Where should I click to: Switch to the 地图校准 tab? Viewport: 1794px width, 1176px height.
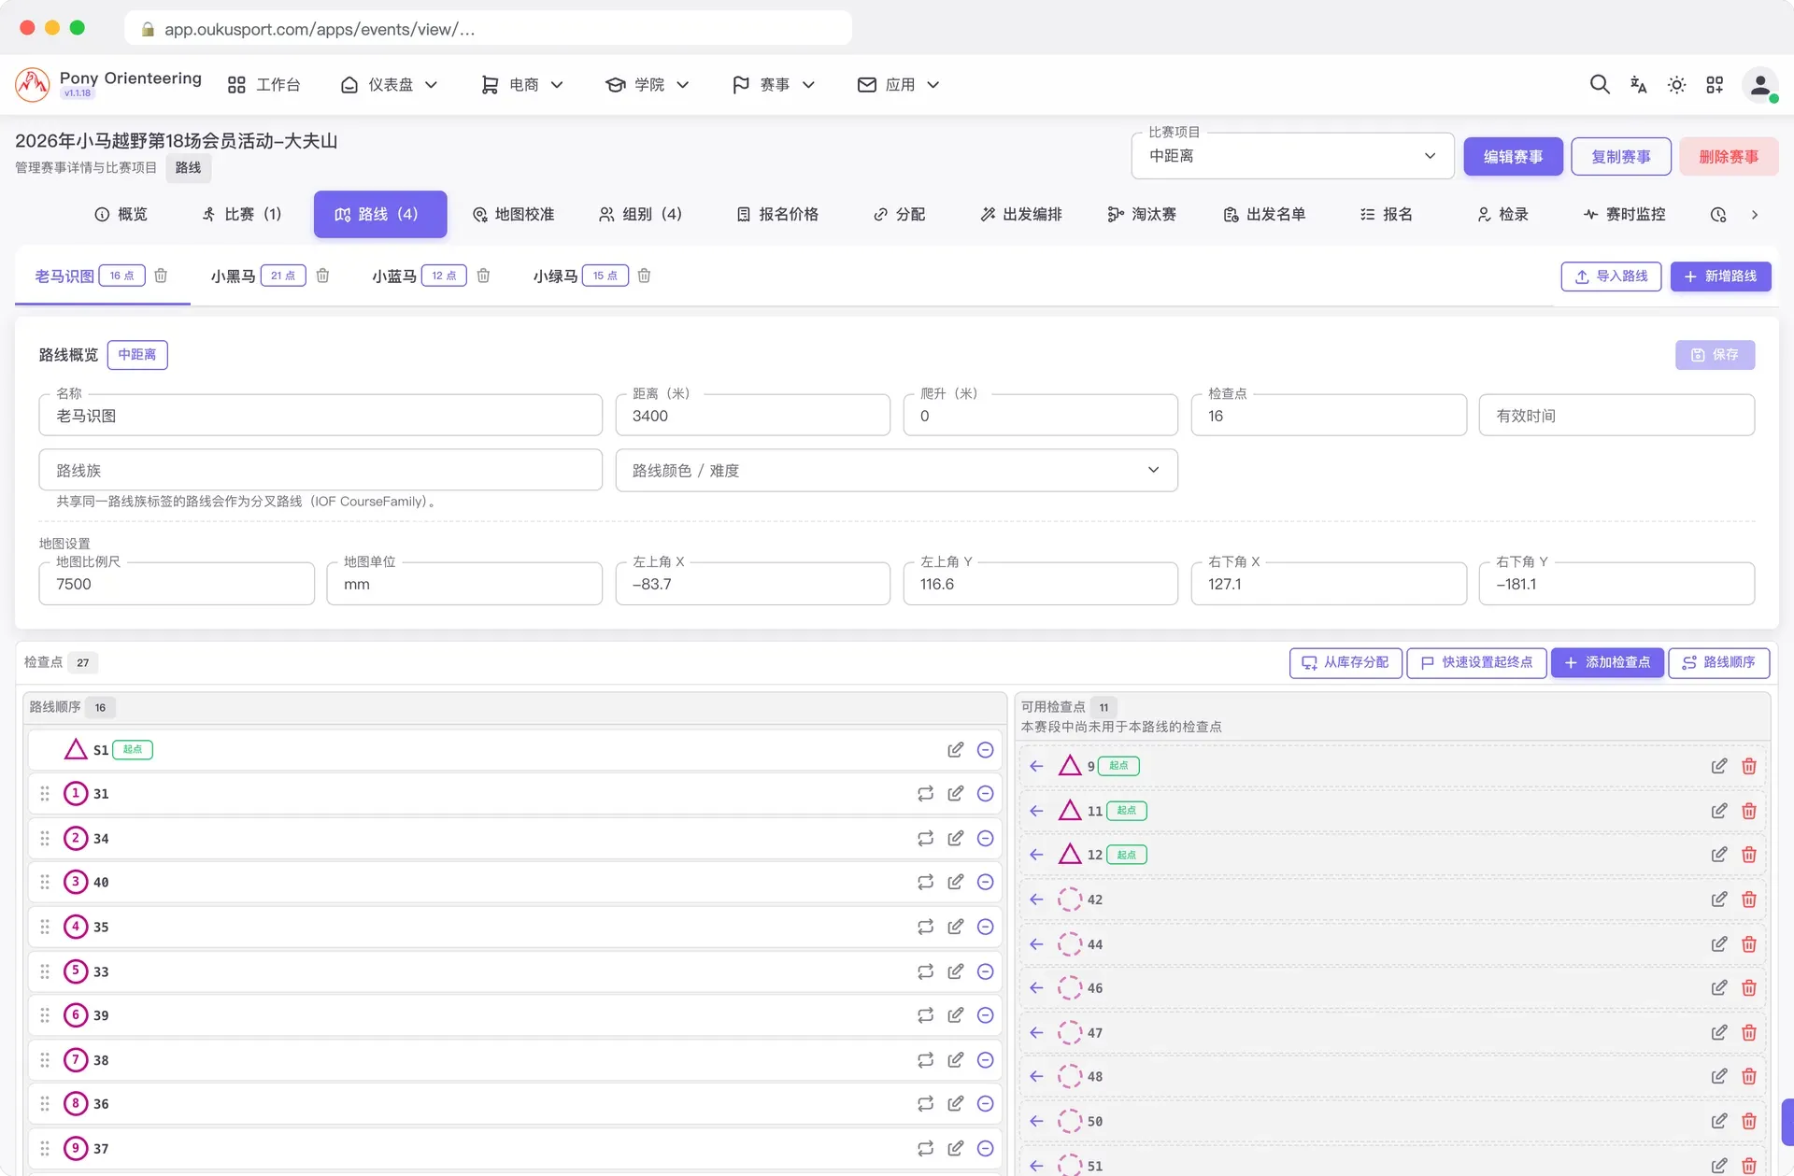(x=513, y=215)
